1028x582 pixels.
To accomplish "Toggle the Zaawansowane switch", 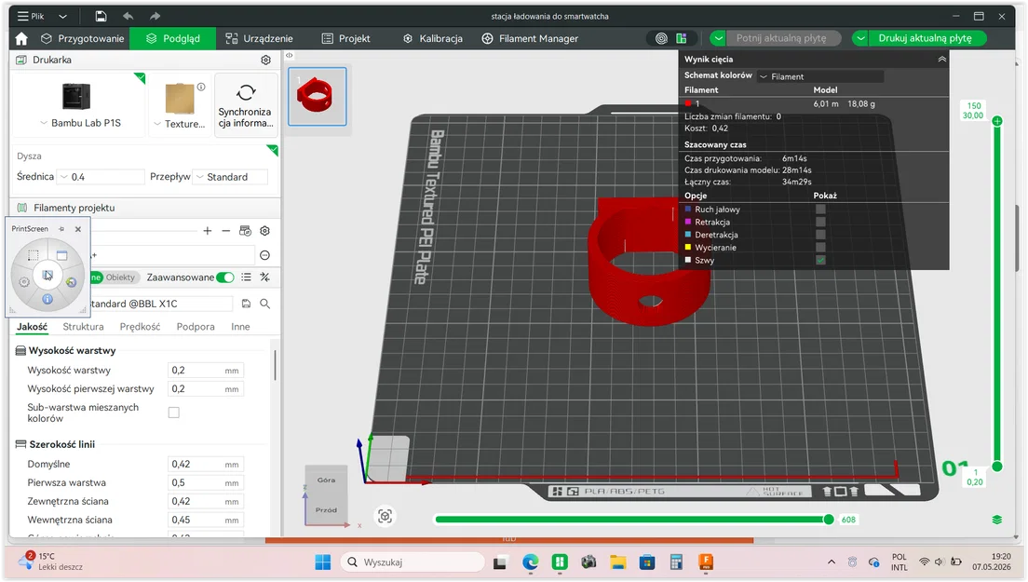I will coord(225,277).
